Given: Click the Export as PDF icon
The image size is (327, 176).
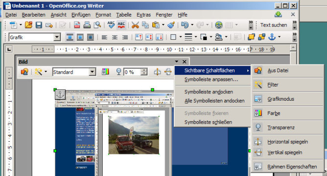Looking at the screenshot, I should tap(77, 25).
